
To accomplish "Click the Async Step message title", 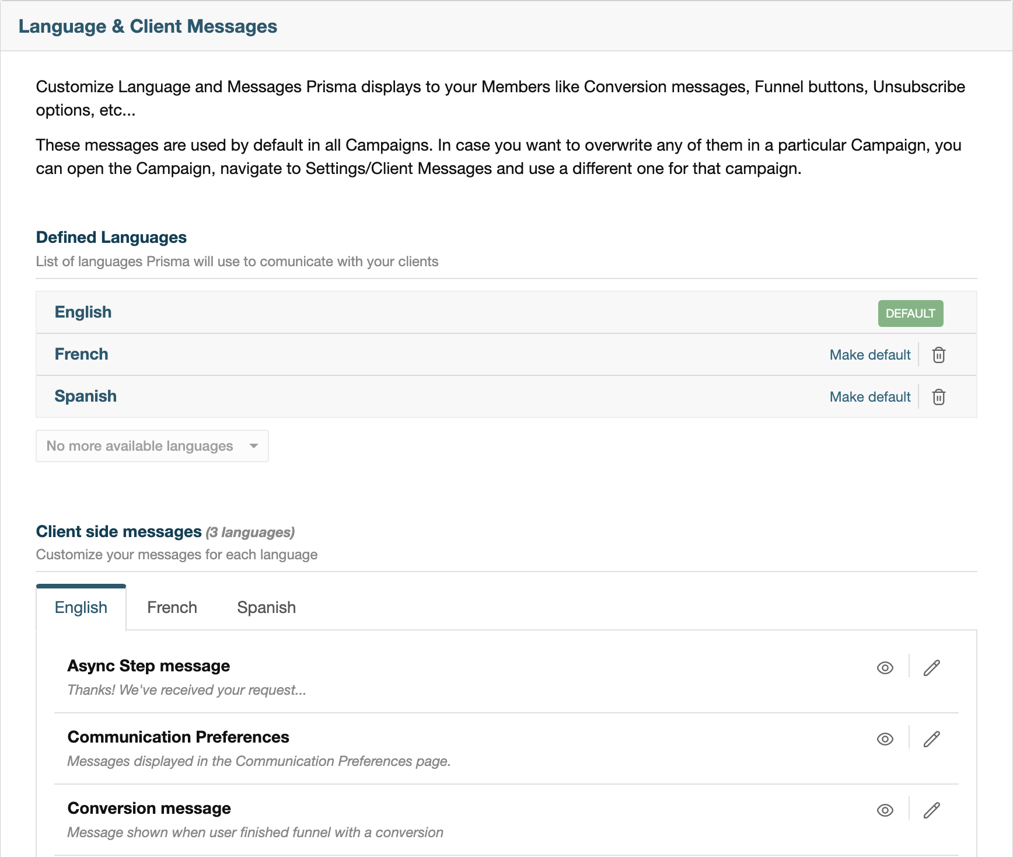I will (x=149, y=666).
